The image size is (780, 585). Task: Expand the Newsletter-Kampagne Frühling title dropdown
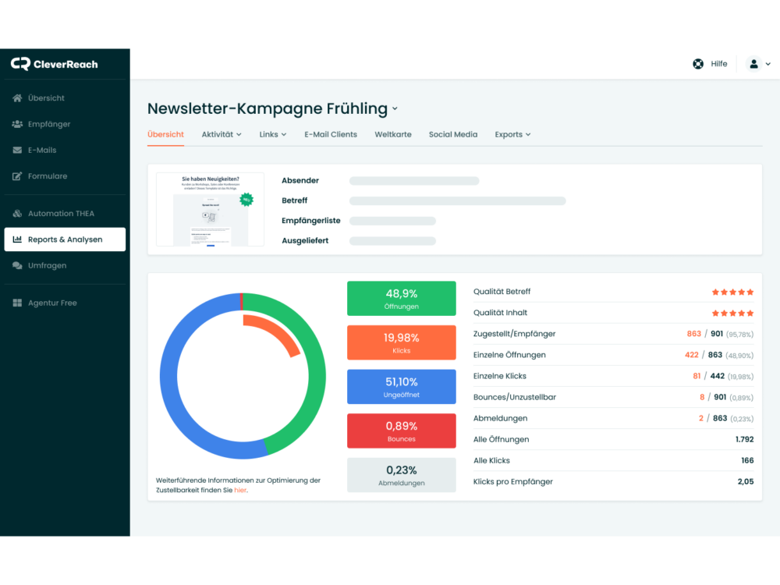(x=395, y=109)
